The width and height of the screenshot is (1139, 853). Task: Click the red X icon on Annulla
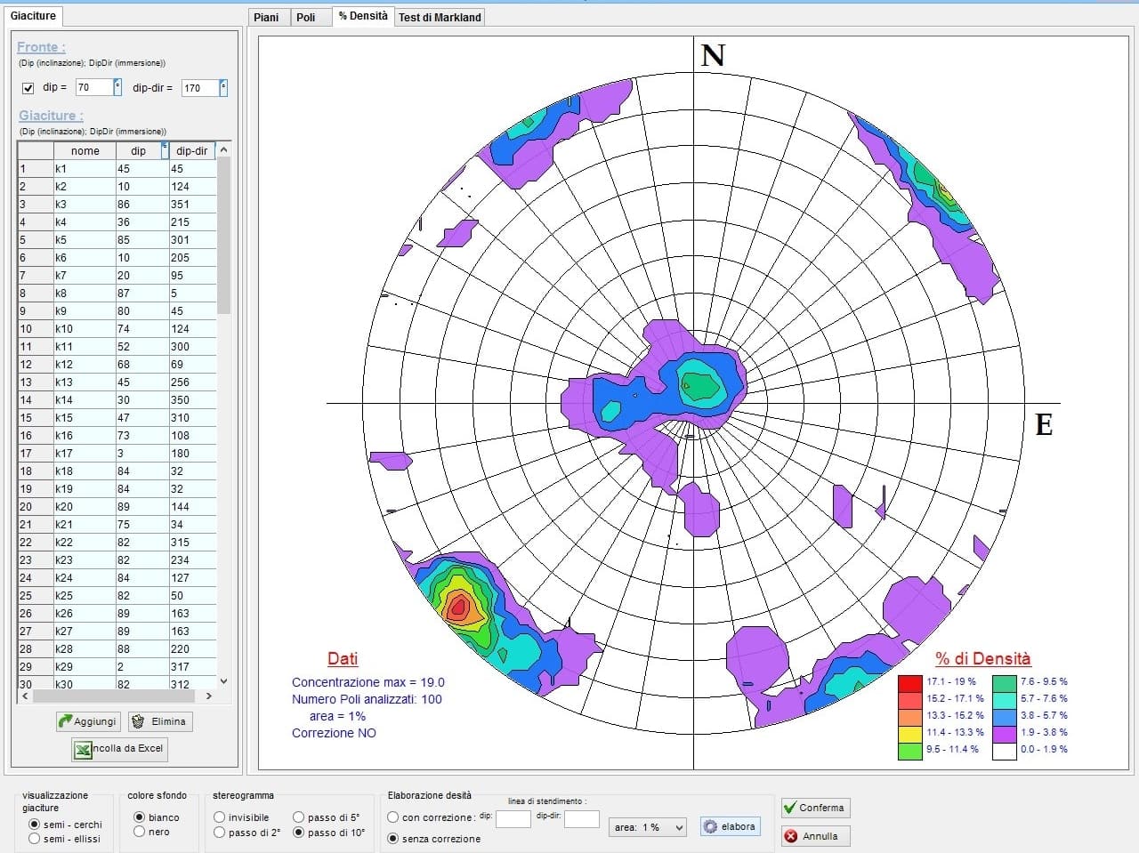pos(791,836)
